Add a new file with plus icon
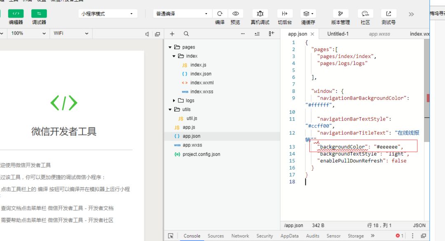Screen dimensions: 445x241 172,34
